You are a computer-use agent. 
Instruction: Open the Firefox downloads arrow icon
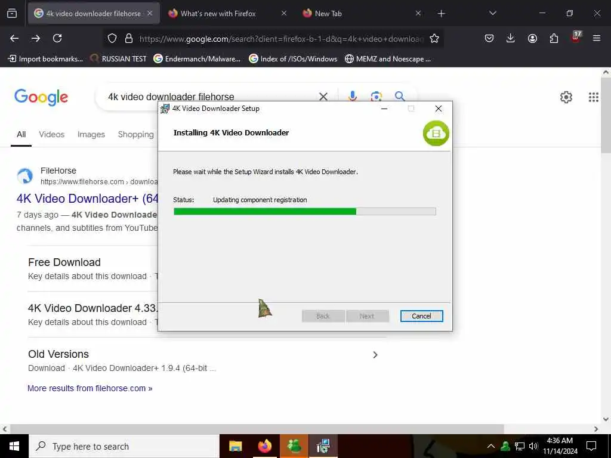tap(511, 38)
